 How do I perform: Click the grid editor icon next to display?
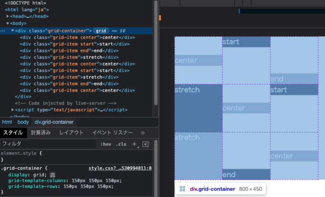(x=52, y=175)
